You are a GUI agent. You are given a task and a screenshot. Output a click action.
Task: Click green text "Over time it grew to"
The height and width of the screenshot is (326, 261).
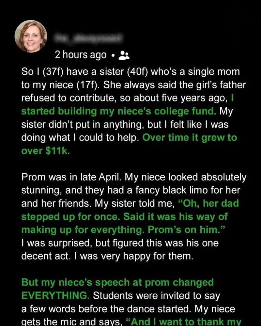190,137
